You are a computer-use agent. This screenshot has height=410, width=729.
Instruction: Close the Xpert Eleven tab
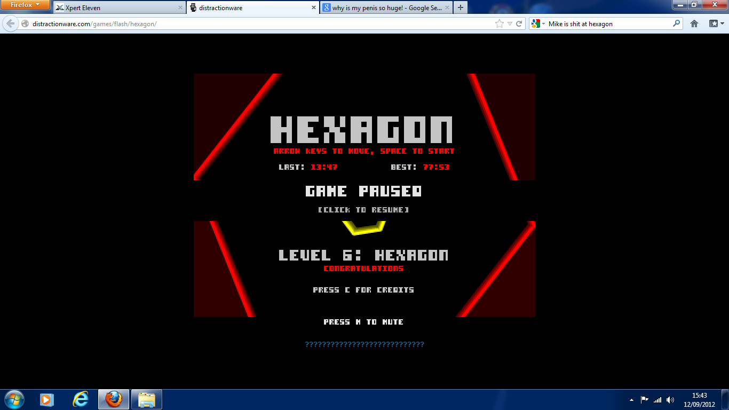coord(179,8)
